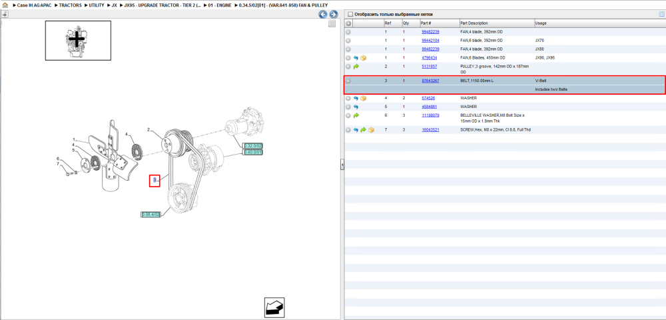This screenshot has height=320, width=666.
Task: Select callout number 1 on the diagram
Action: point(74,139)
